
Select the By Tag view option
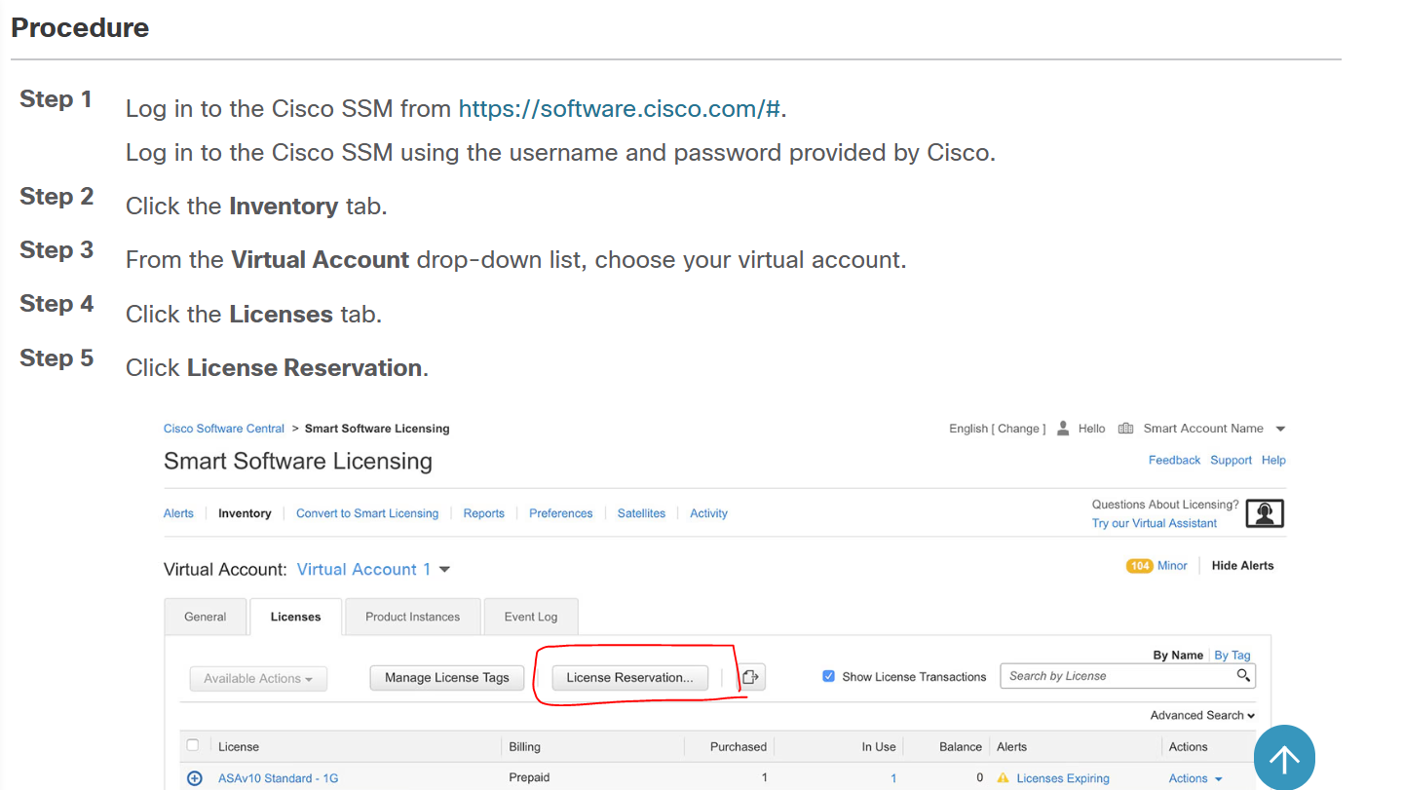1232,656
